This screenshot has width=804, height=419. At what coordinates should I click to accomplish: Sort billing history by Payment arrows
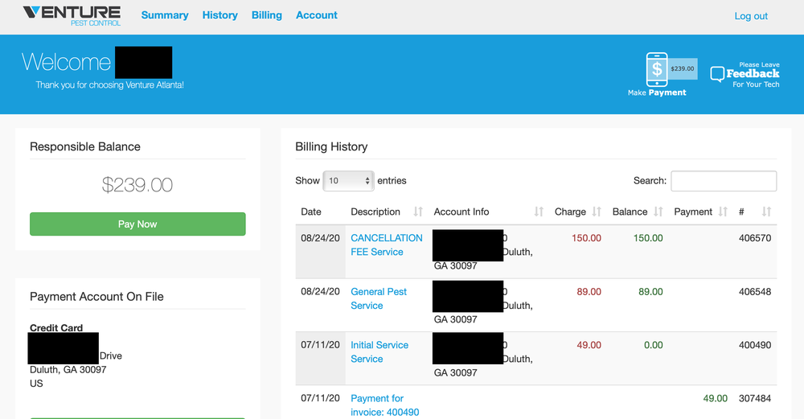(x=723, y=212)
